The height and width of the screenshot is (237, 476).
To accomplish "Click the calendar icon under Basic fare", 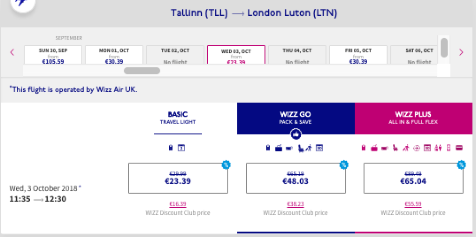I will pos(182,148).
